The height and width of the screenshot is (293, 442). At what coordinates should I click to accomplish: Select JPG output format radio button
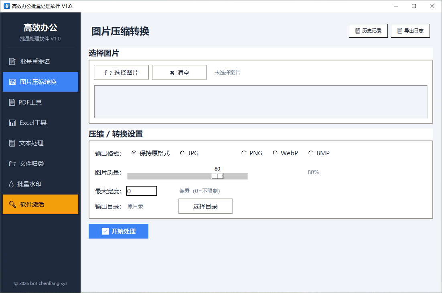pos(182,153)
